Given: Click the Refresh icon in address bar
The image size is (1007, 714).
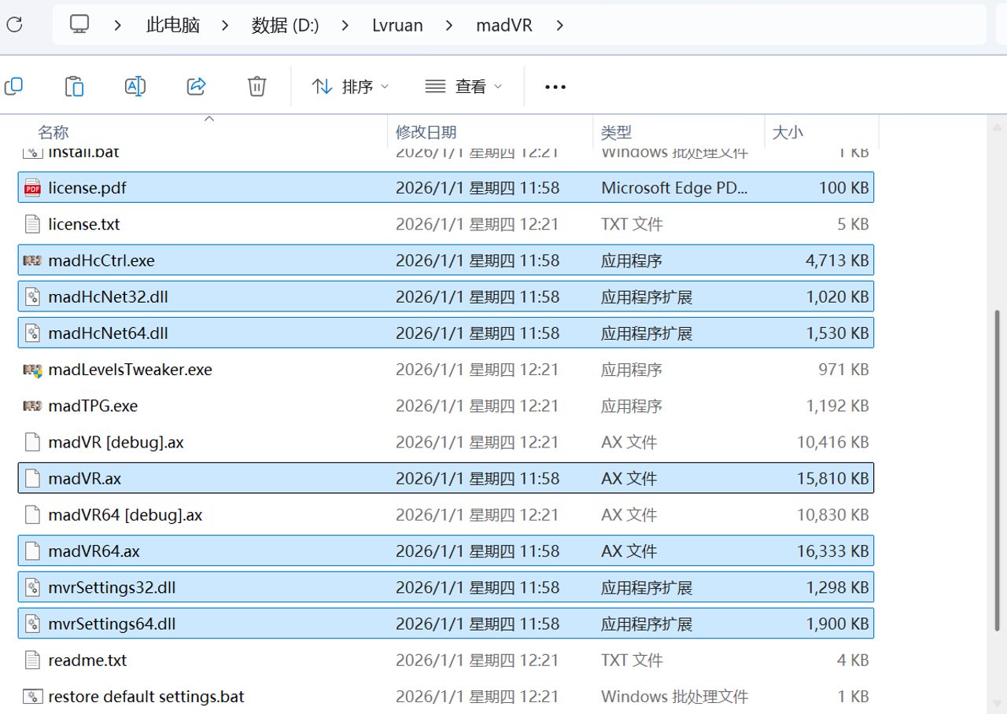Looking at the screenshot, I should tap(14, 24).
